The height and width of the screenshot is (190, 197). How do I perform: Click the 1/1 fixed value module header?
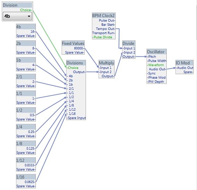click(26, 93)
